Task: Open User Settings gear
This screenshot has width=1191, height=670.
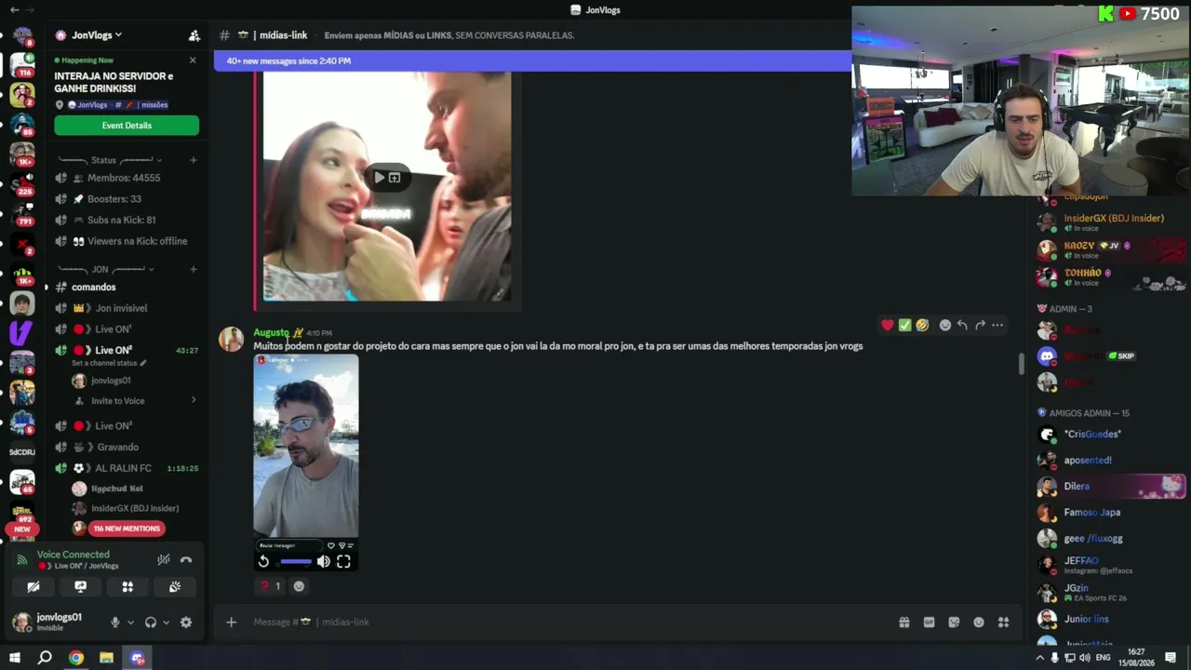Action: point(186,623)
